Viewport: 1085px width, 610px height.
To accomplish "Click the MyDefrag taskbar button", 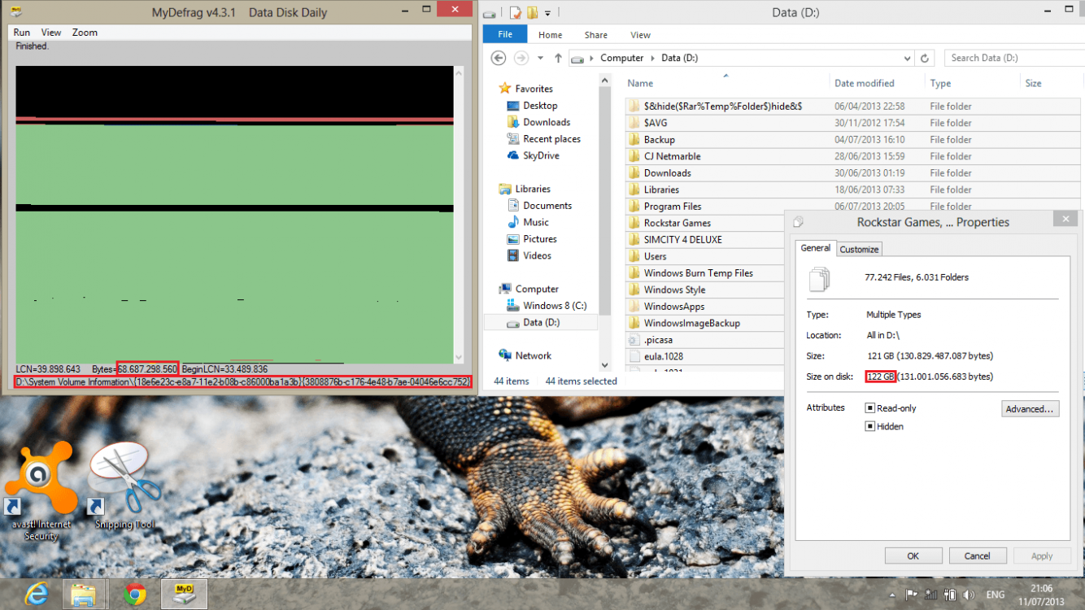I will [x=184, y=595].
